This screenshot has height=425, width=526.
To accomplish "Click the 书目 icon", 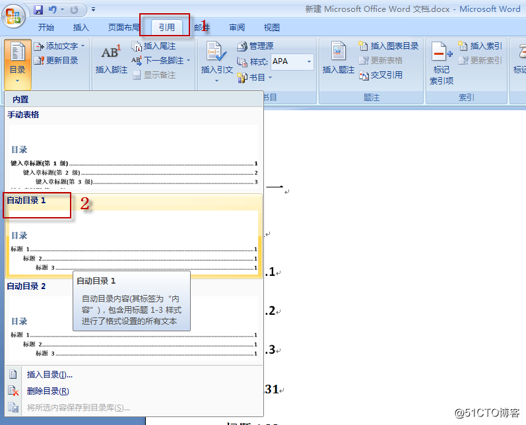I will coord(242,77).
